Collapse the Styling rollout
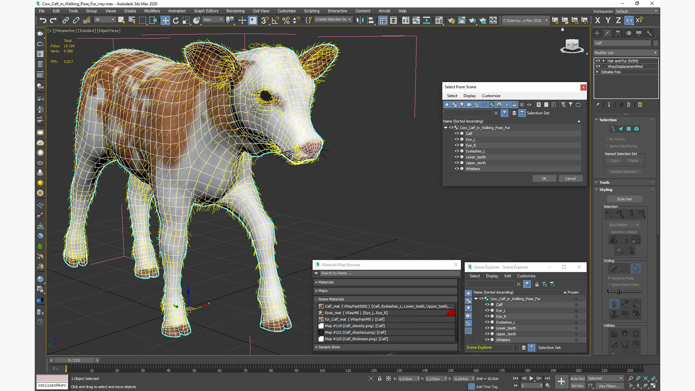The image size is (695, 391). click(606, 190)
